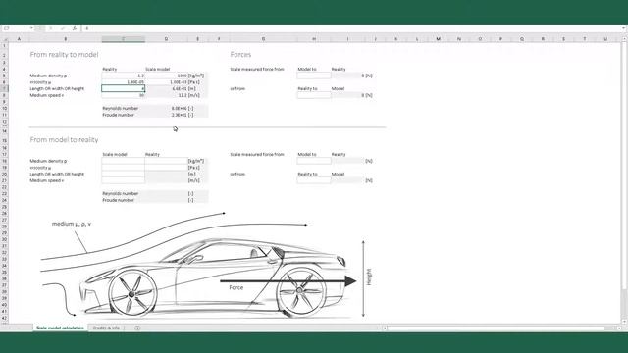Click the 'Model to' force input on row 5
Screen dimensions: 628x353
[314, 76]
